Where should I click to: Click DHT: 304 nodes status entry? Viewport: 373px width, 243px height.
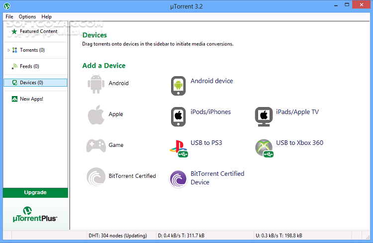(x=118, y=236)
